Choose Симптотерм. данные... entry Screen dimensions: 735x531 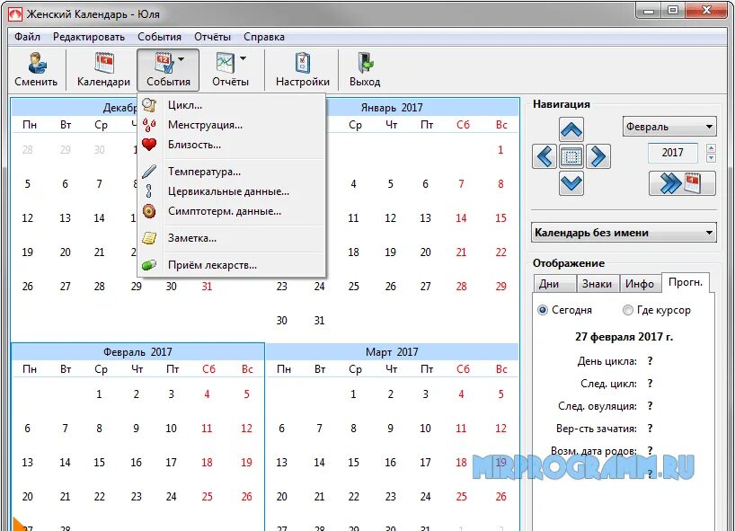(232, 211)
